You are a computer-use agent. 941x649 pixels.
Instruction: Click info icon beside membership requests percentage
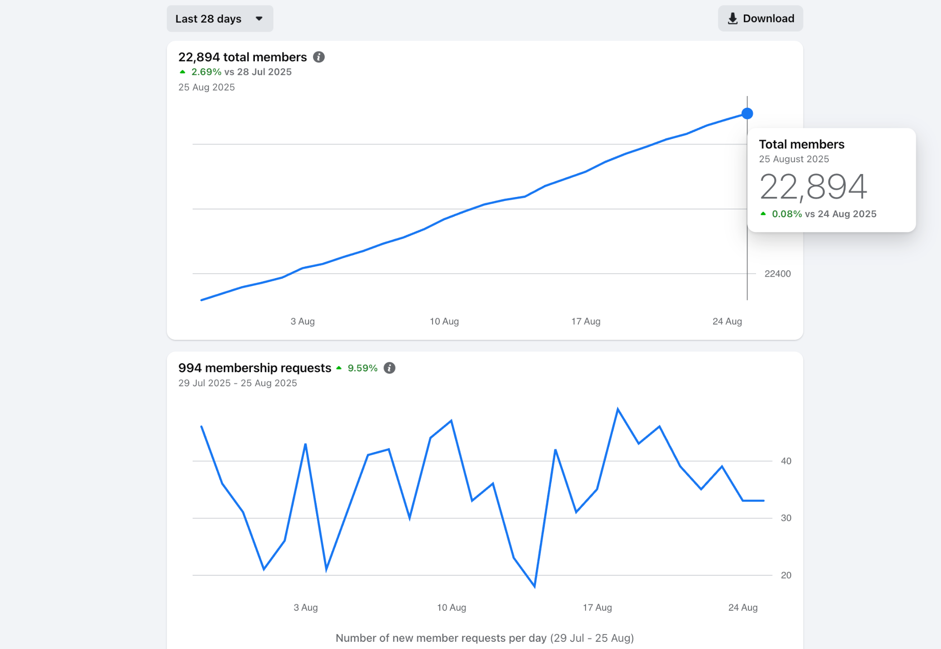[389, 368]
